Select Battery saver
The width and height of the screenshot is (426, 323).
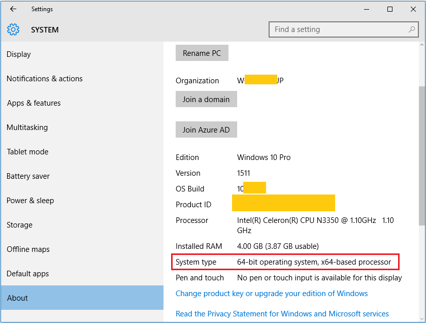[x=82, y=176]
